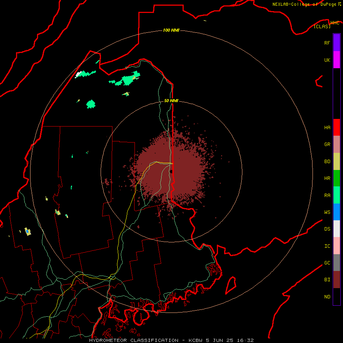Click the purple RF legend color swatch
This screenshot has width=343, height=343.
click(x=337, y=43)
